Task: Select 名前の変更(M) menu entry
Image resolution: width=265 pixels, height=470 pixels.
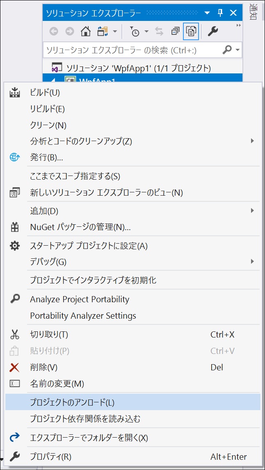Action: [132, 383]
